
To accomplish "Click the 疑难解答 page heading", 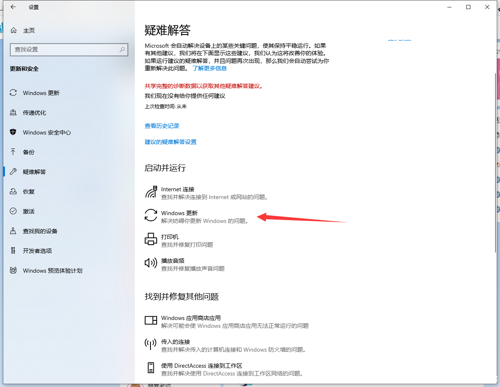I will click(x=168, y=30).
